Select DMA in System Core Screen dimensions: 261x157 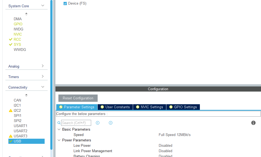tap(18, 19)
